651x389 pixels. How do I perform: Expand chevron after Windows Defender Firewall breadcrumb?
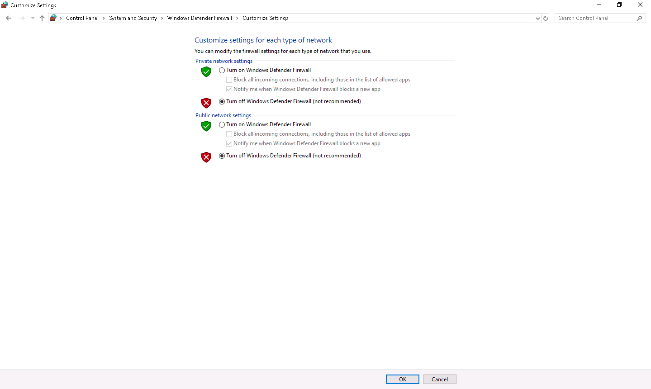237,18
